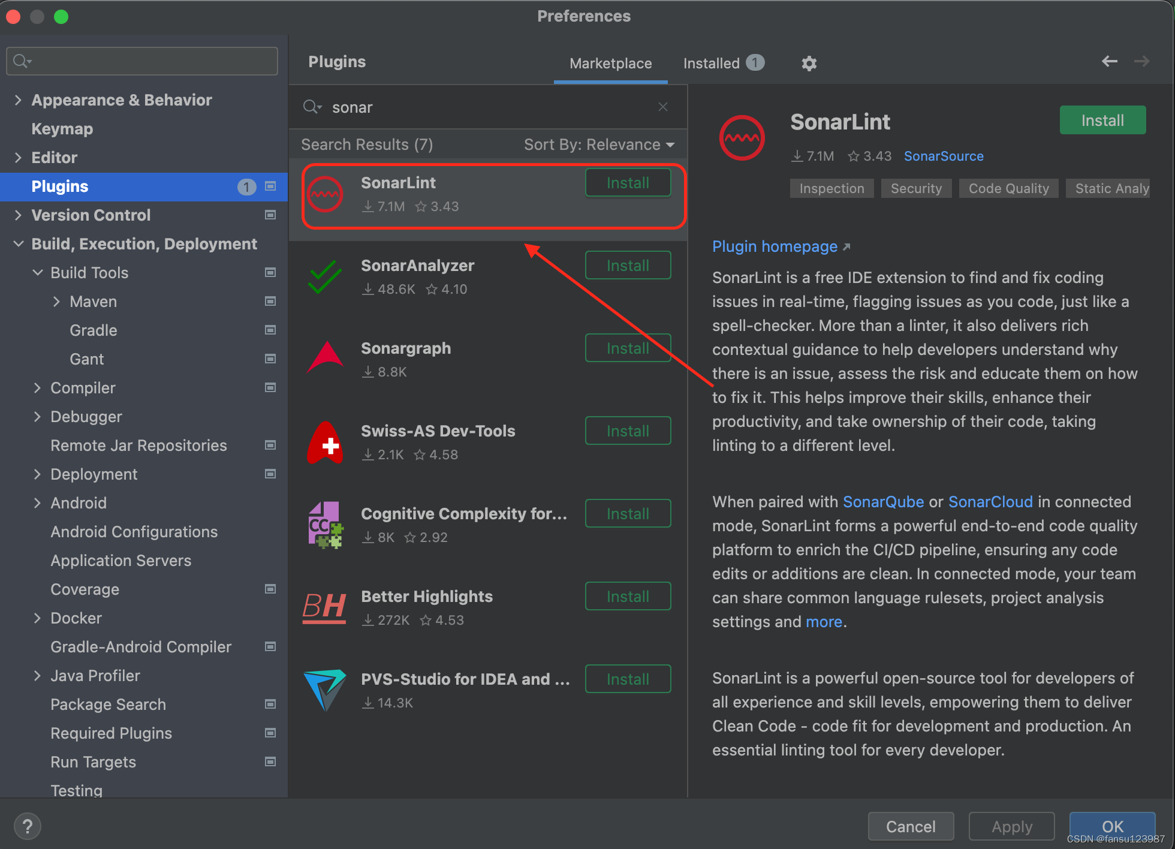Click project-level icon beside Gant
The height and width of the screenshot is (849, 1175).
[270, 359]
